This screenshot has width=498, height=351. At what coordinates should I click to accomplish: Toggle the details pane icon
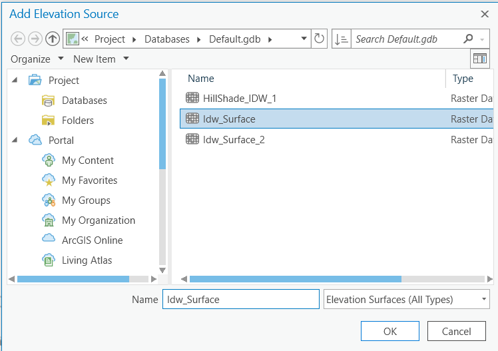pyautogui.click(x=479, y=59)
